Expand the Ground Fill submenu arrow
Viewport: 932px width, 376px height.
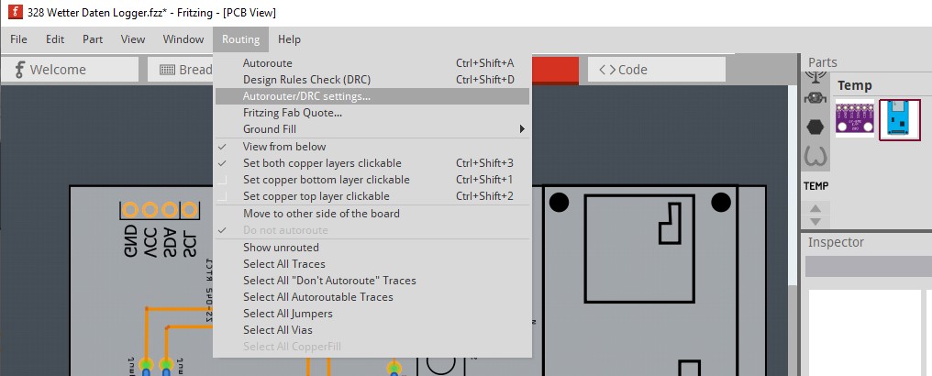click(x=522, y=129)
